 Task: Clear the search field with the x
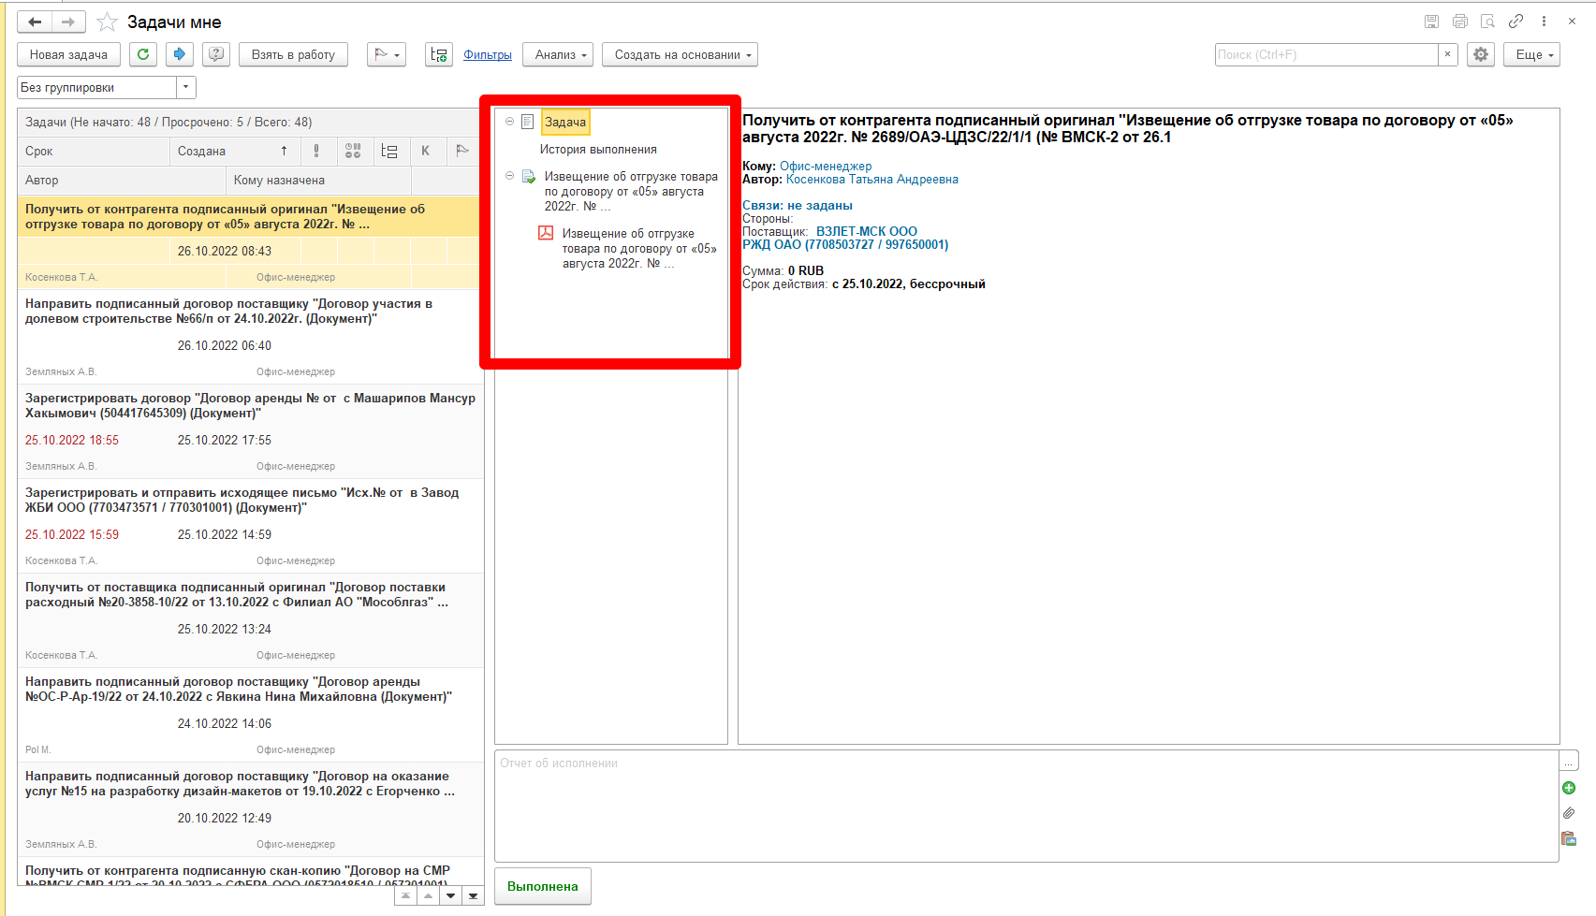1447,54
